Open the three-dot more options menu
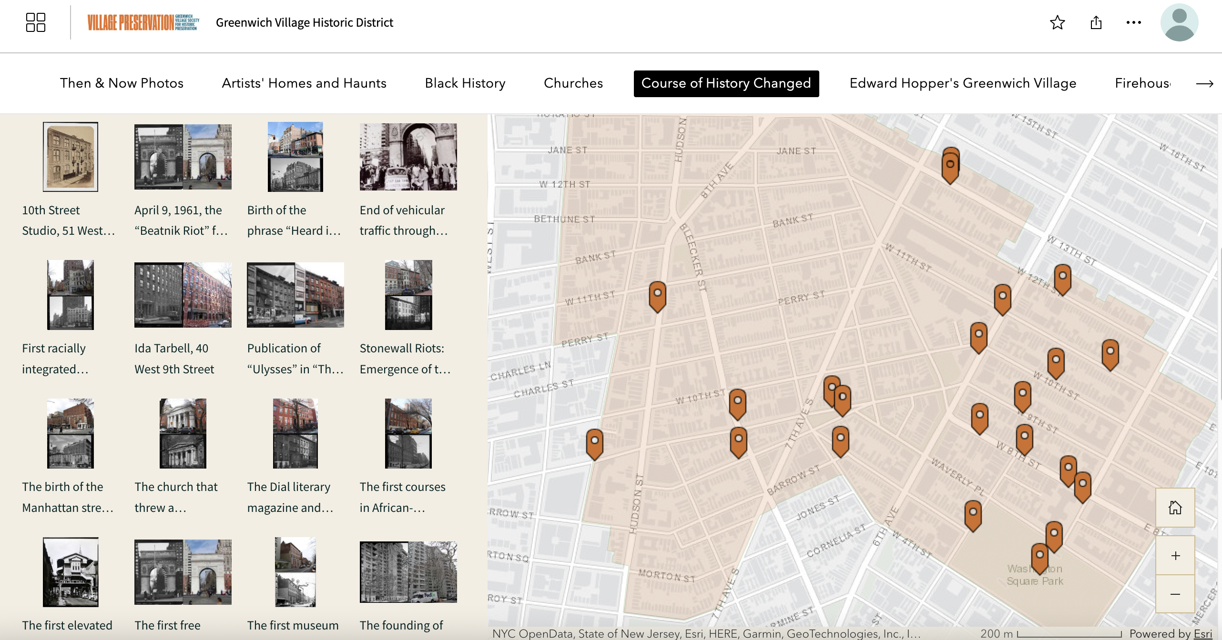 click(x=1133, y=22)
